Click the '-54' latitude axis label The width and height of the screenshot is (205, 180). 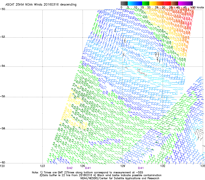[2, 66]
